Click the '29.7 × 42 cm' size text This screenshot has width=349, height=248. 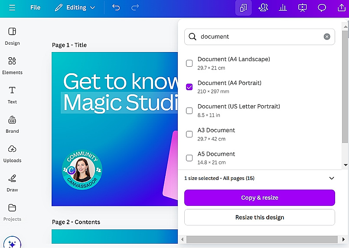click(212, 139)
